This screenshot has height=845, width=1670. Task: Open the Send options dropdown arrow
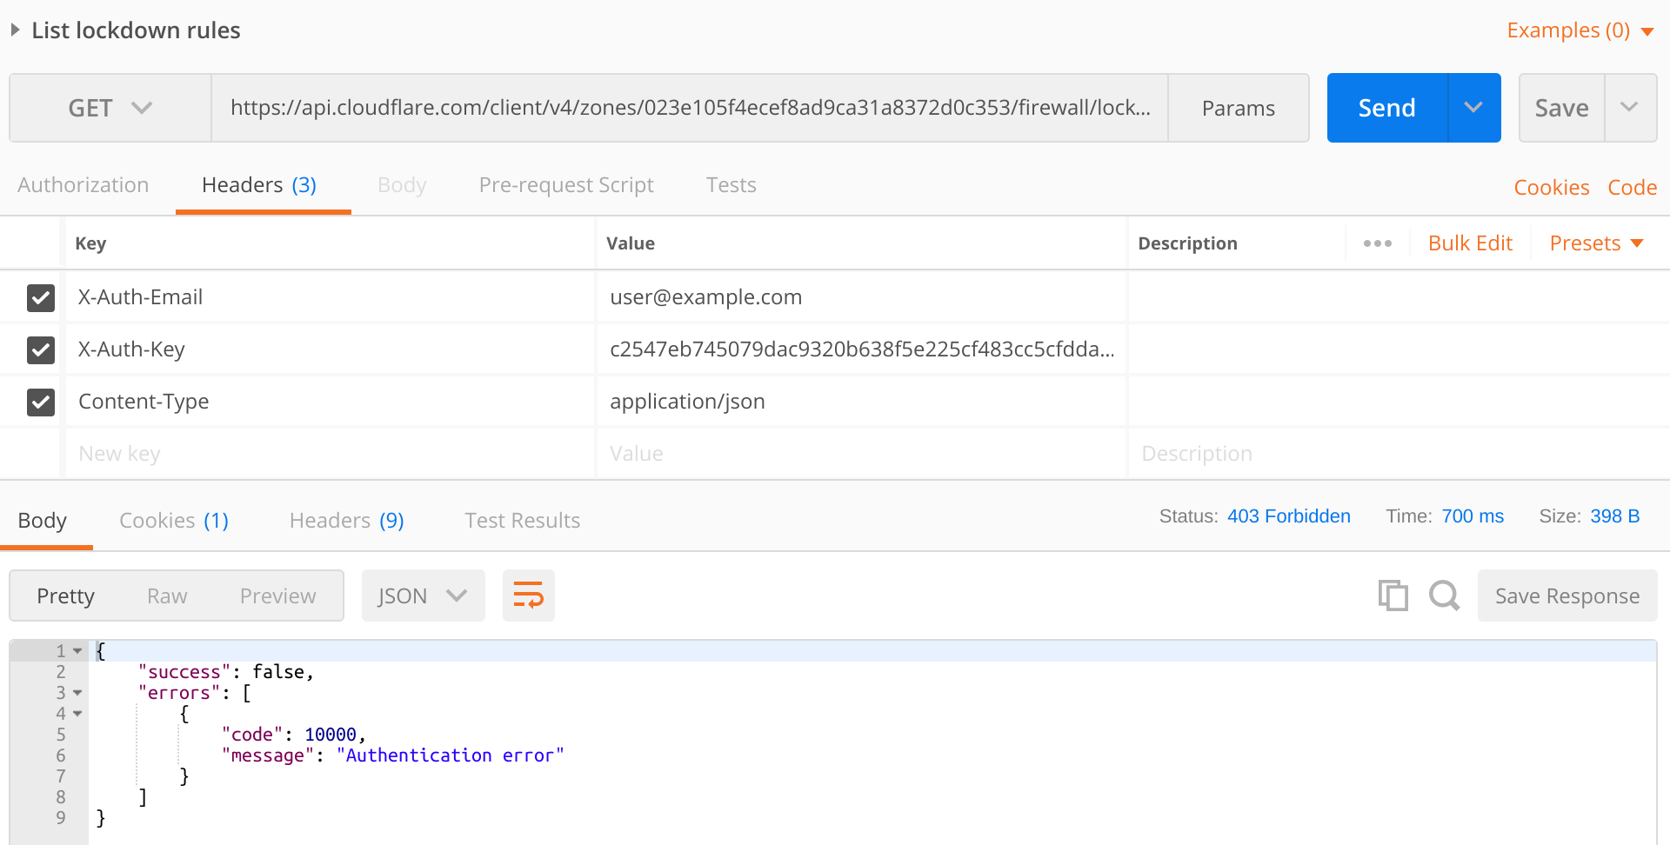pyautogui.click(x=1473, y=108)
